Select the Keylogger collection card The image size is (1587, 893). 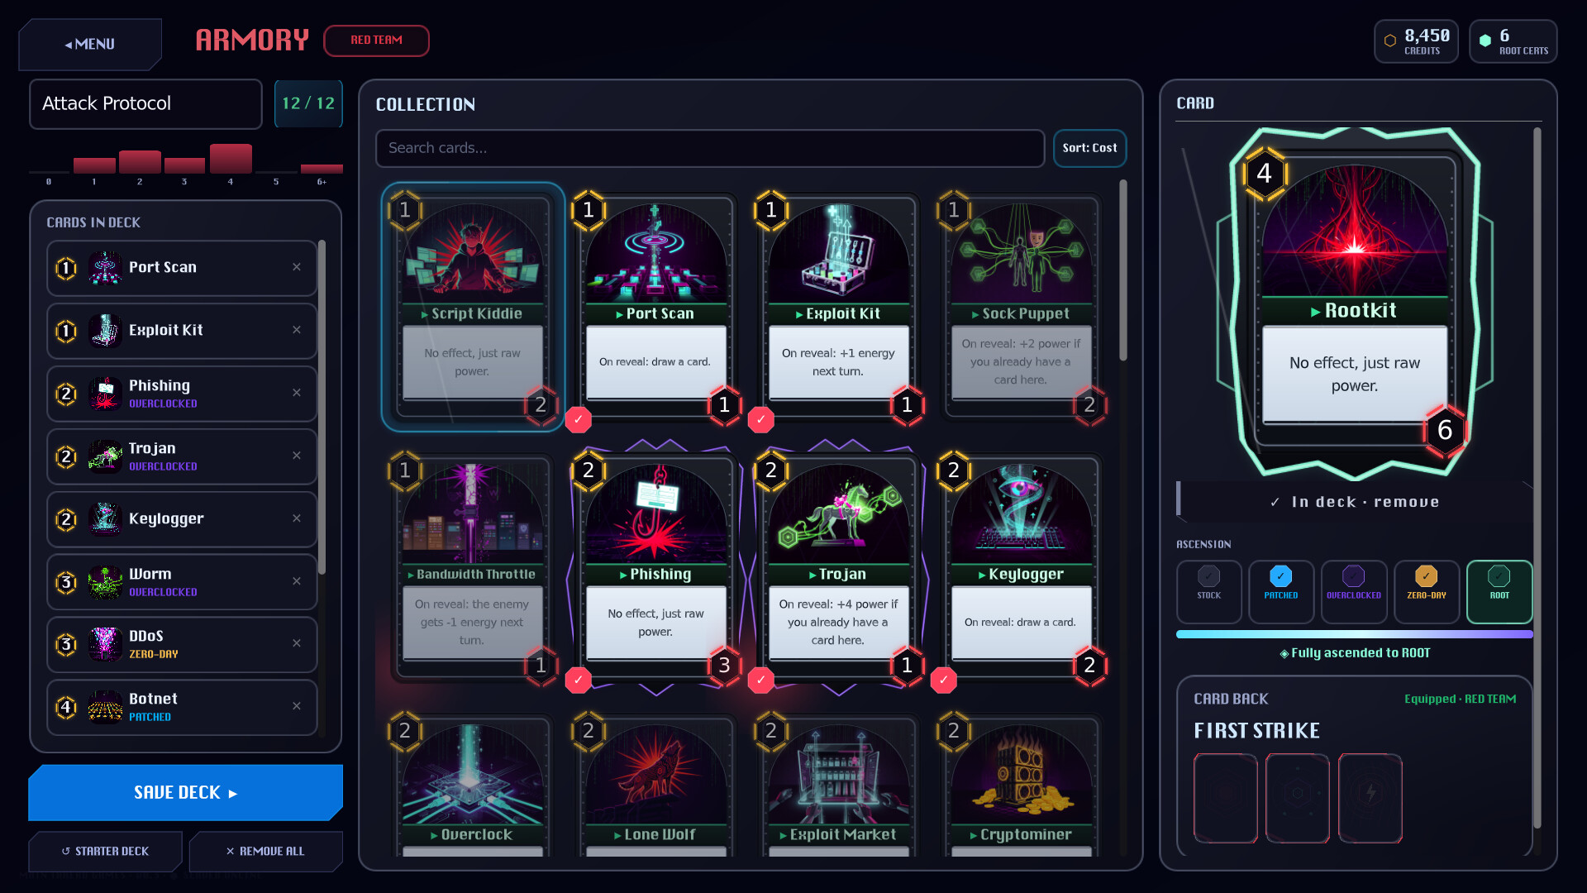click(1022, 567)
